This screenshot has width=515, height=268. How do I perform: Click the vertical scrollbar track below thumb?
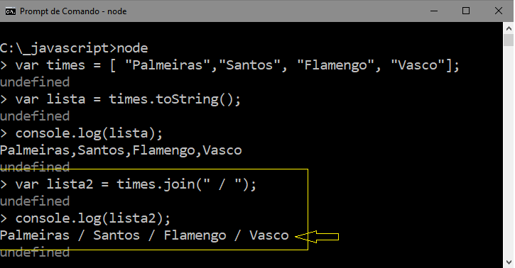509,151
